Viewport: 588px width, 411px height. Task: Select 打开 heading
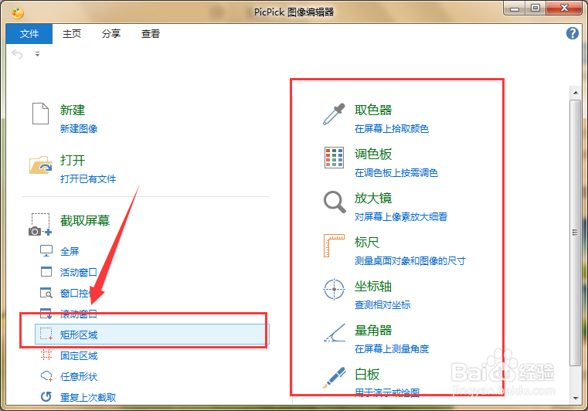[73, 160]
